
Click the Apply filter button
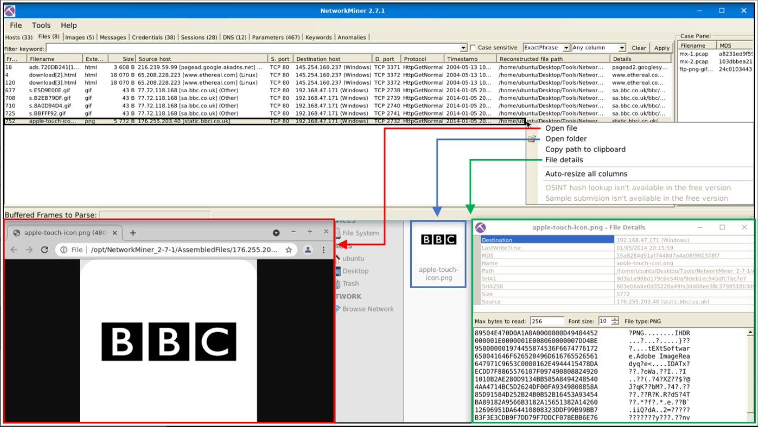coord(662,48)
